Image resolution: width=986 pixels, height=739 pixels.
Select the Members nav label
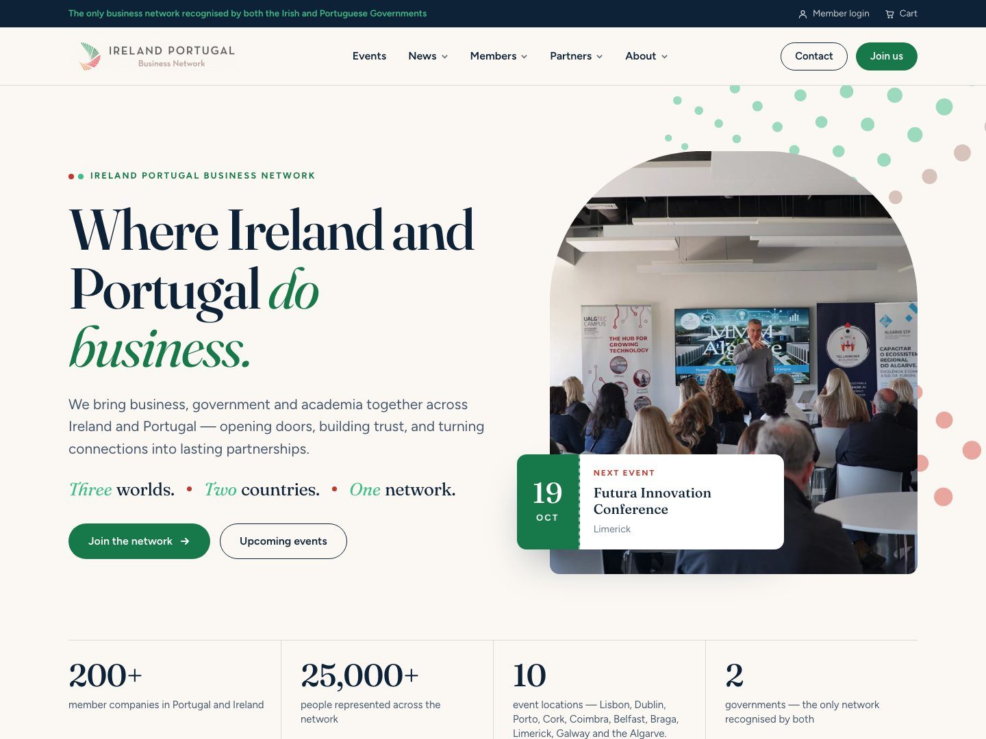click(x=493, y=56)
